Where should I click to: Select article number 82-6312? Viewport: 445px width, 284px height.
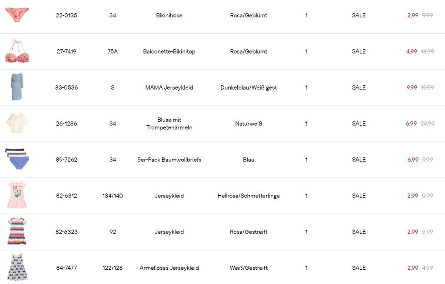(66, 196)
